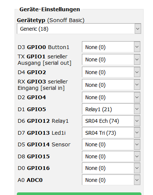Viewport: 153px width, 195px height.
Task: Click the GPIO13 Led1i dropdown arrow
Action: tap(137, 132)
